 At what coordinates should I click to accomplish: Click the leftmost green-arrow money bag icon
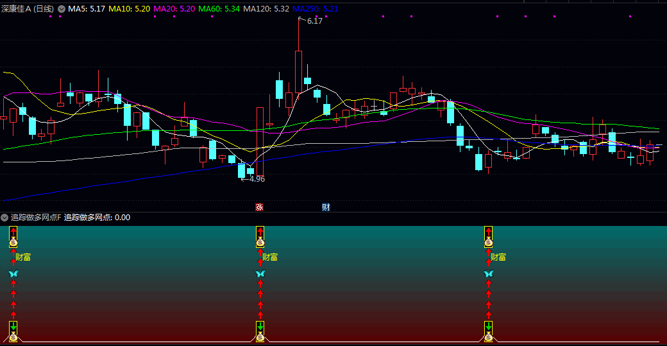point(13,331)
